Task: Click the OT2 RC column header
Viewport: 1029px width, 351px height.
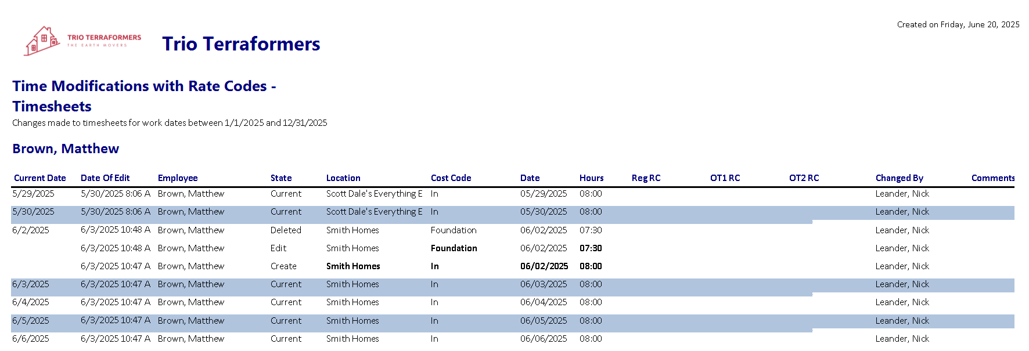Action: coord(804,178)
